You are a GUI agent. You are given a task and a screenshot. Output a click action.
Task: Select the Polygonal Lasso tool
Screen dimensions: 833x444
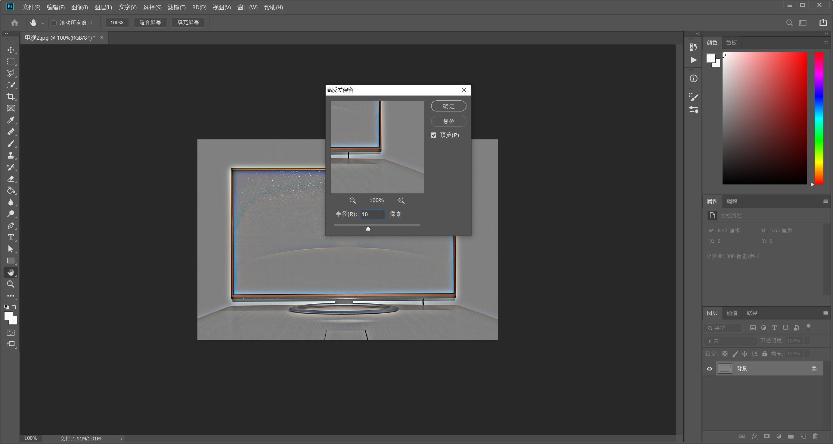(11, 73)
